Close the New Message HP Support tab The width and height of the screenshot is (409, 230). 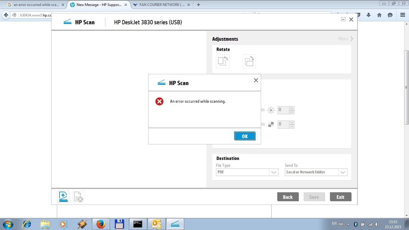(125, 5)
